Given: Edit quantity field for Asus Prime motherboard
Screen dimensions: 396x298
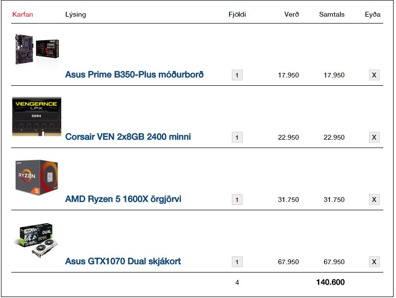Looking at the screenshot, I should coord(237,75).
